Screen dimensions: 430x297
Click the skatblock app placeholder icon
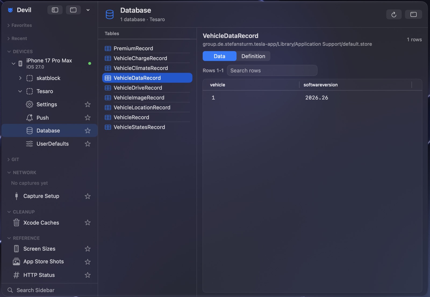tap(29, 78)
